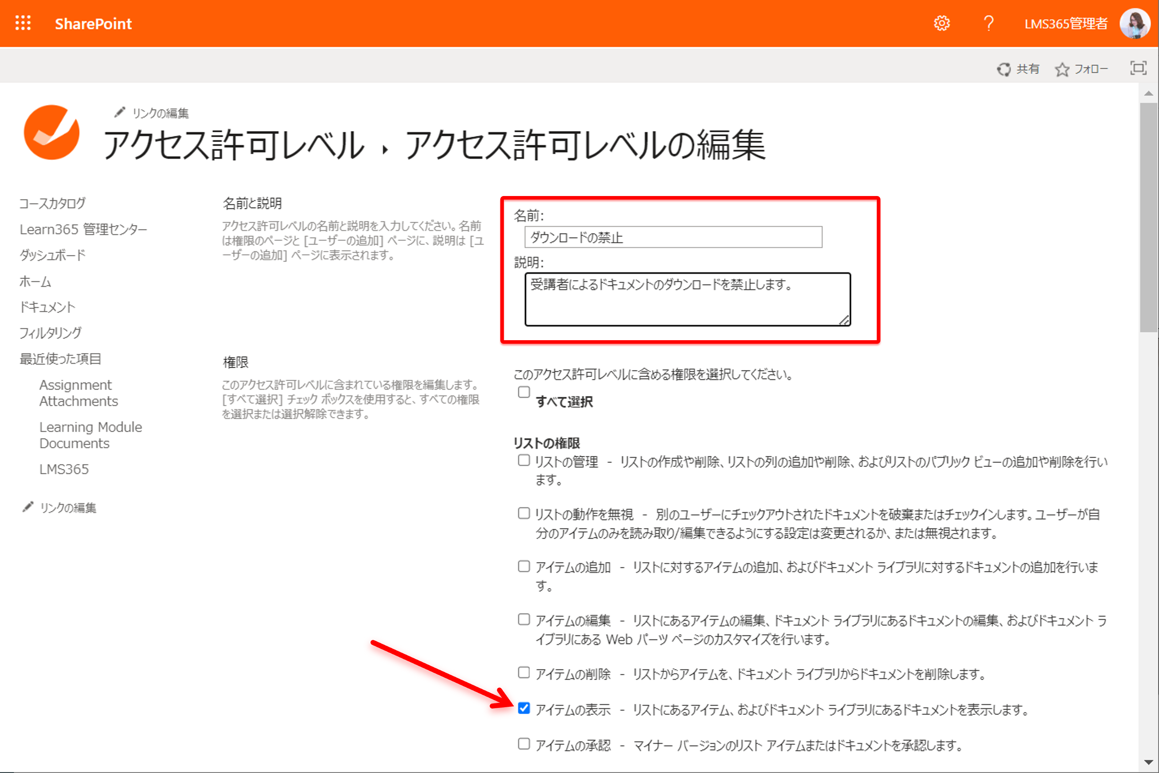Image resolution: width=1159 pixels, height=773 pixels.
Task: Click the 名前 input field
Action: point(673,237)
